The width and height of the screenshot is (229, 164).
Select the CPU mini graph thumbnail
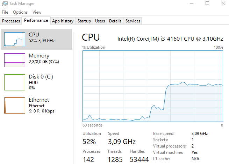(15, 39)
